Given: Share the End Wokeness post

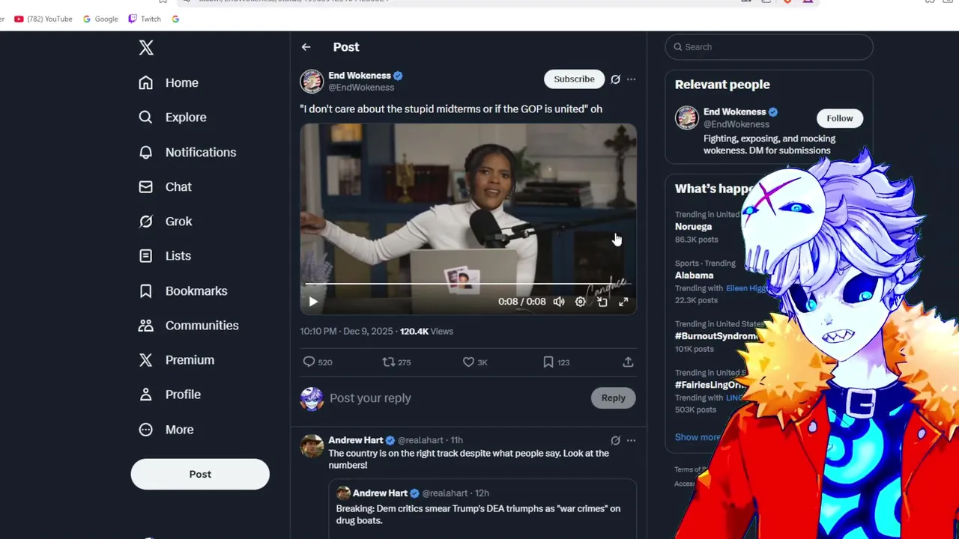Looking at the screenshot, I should point(628,362).
